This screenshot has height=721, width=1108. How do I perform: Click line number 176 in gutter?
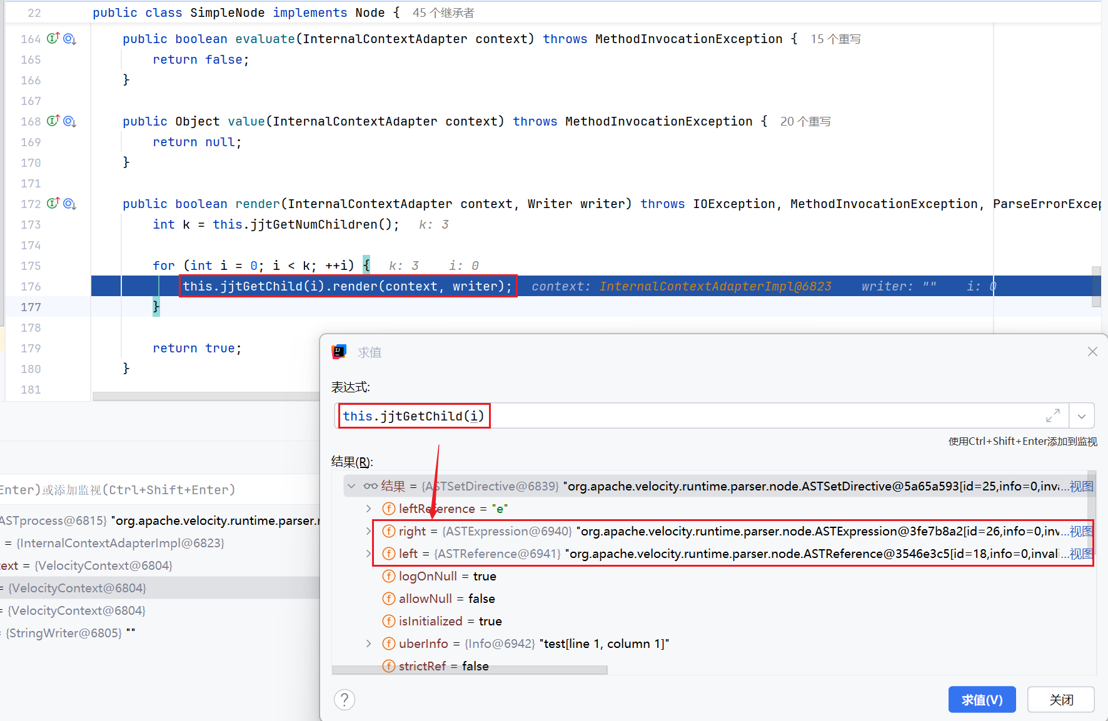click(x=31, y=286)
